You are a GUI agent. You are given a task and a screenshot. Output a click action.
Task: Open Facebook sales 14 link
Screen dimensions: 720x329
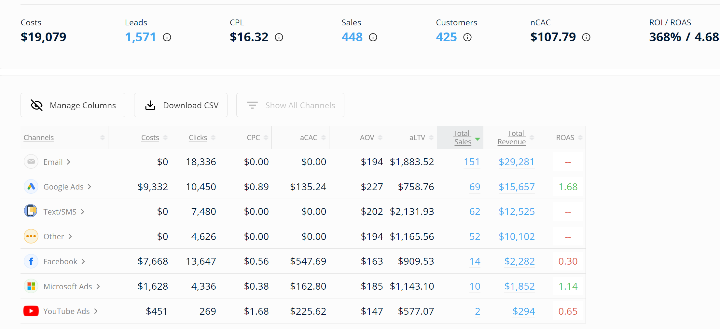click(x=475, y=261)
